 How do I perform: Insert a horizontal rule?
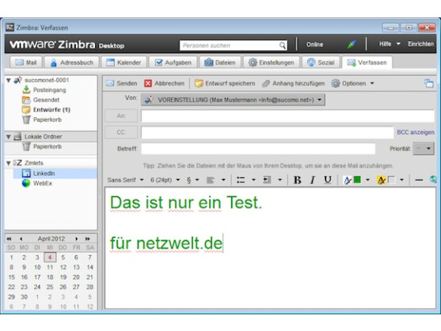point(419,180)
